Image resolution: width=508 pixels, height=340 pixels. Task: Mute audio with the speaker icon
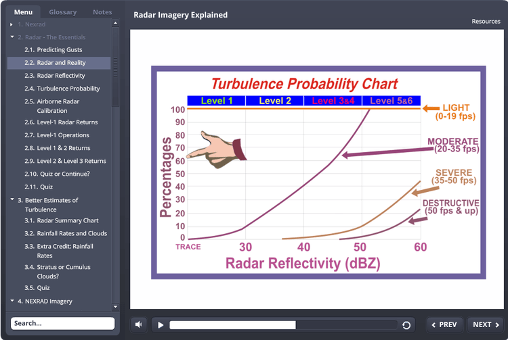pyautogui.click(x=139, y=324)
